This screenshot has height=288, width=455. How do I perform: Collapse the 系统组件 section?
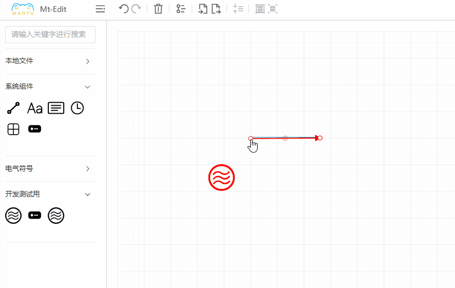click(88, 87)
